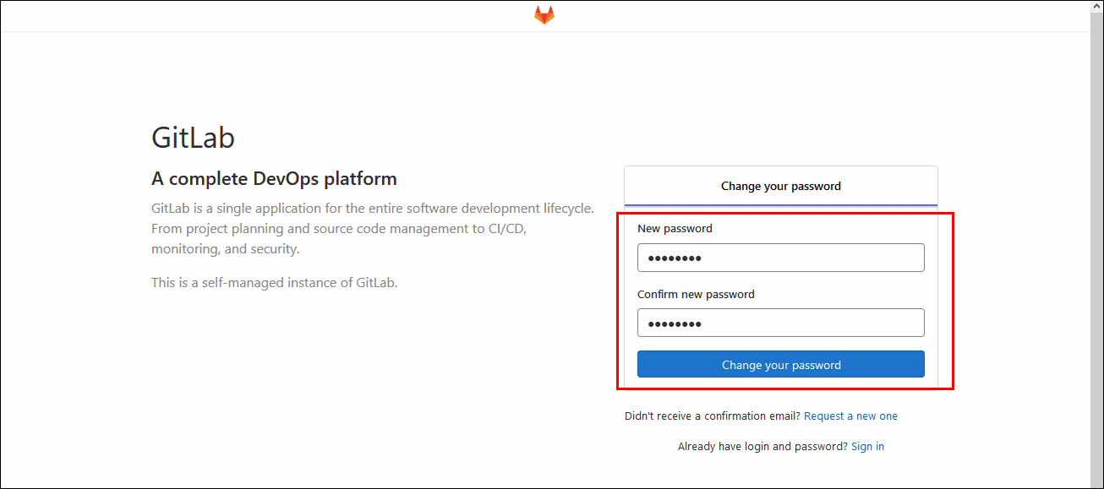
Task: Click the GitLab heading text
Action: 193,138
